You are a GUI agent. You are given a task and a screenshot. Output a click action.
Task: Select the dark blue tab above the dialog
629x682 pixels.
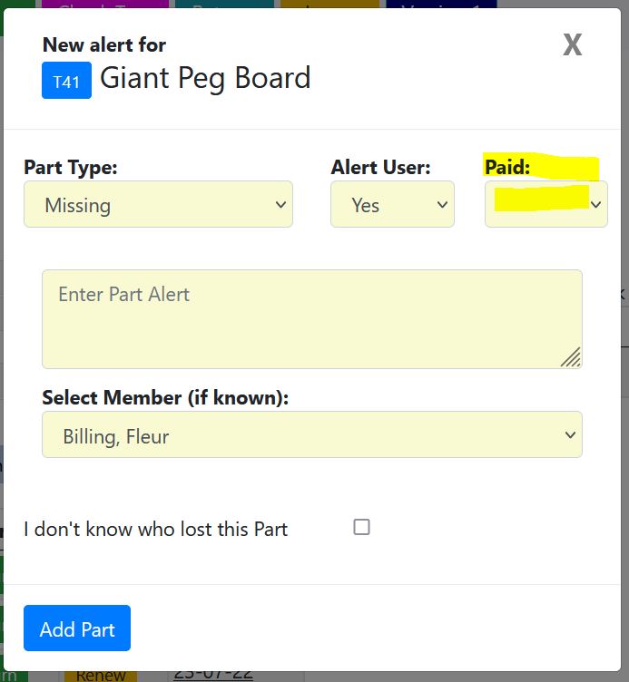[441, 5]
